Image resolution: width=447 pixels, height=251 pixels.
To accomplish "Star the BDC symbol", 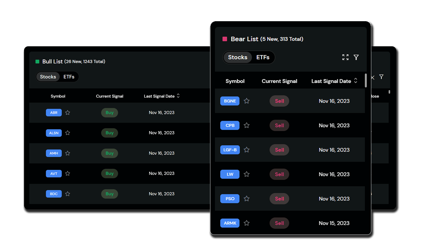I will click(x=68, y=194).
